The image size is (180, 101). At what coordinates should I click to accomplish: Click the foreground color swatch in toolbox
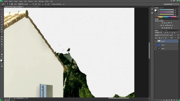click(1, 61)
